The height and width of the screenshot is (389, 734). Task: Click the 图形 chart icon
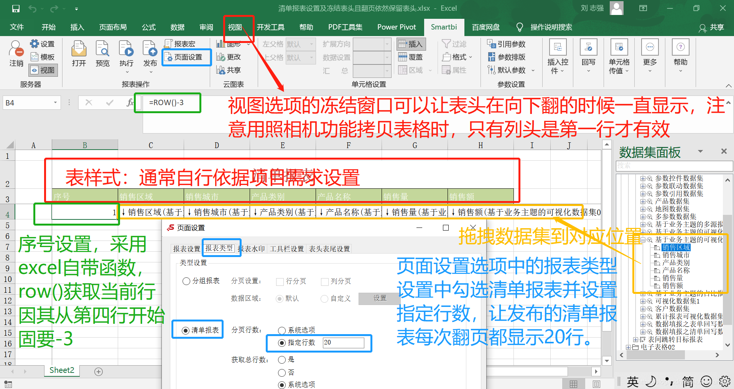221,44
